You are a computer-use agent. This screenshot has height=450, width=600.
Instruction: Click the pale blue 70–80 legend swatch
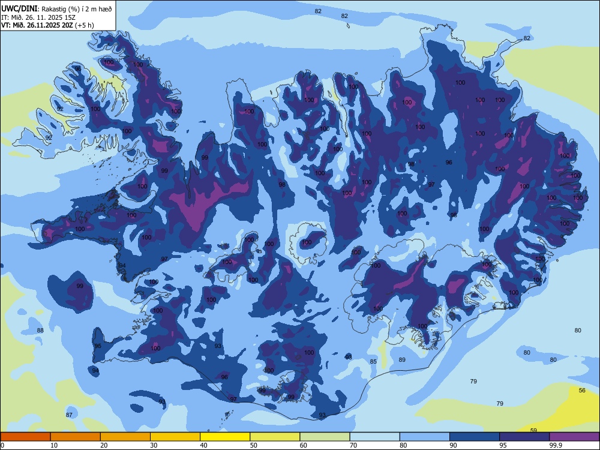coord(374,437)
